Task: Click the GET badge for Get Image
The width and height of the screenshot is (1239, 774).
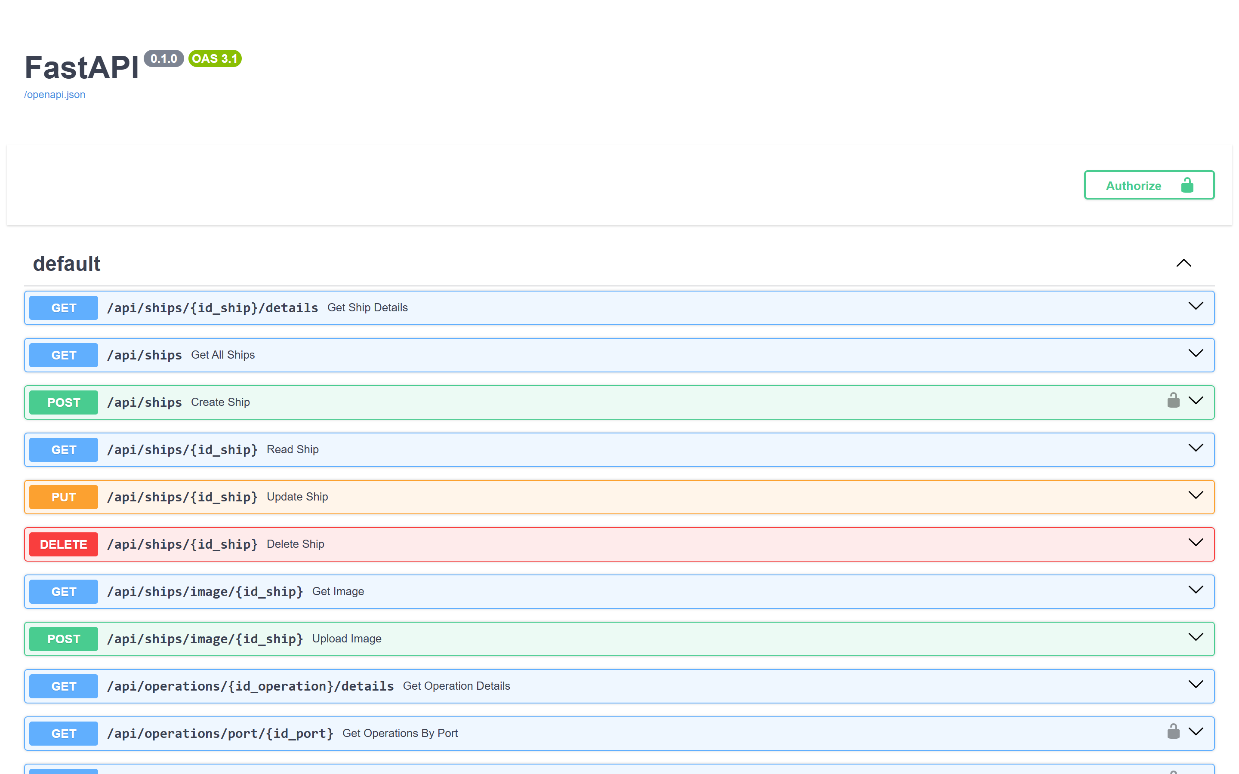Action: click(64, 592)
